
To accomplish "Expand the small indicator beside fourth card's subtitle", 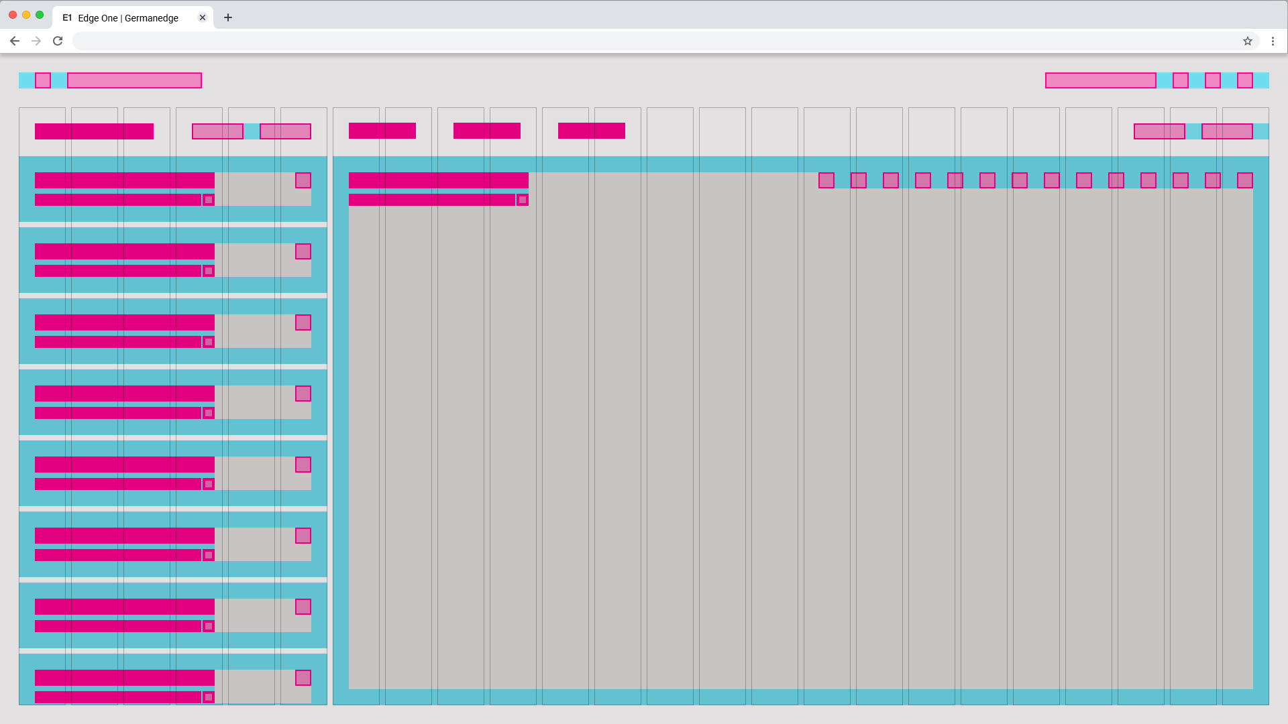I will tap(209, 413).
